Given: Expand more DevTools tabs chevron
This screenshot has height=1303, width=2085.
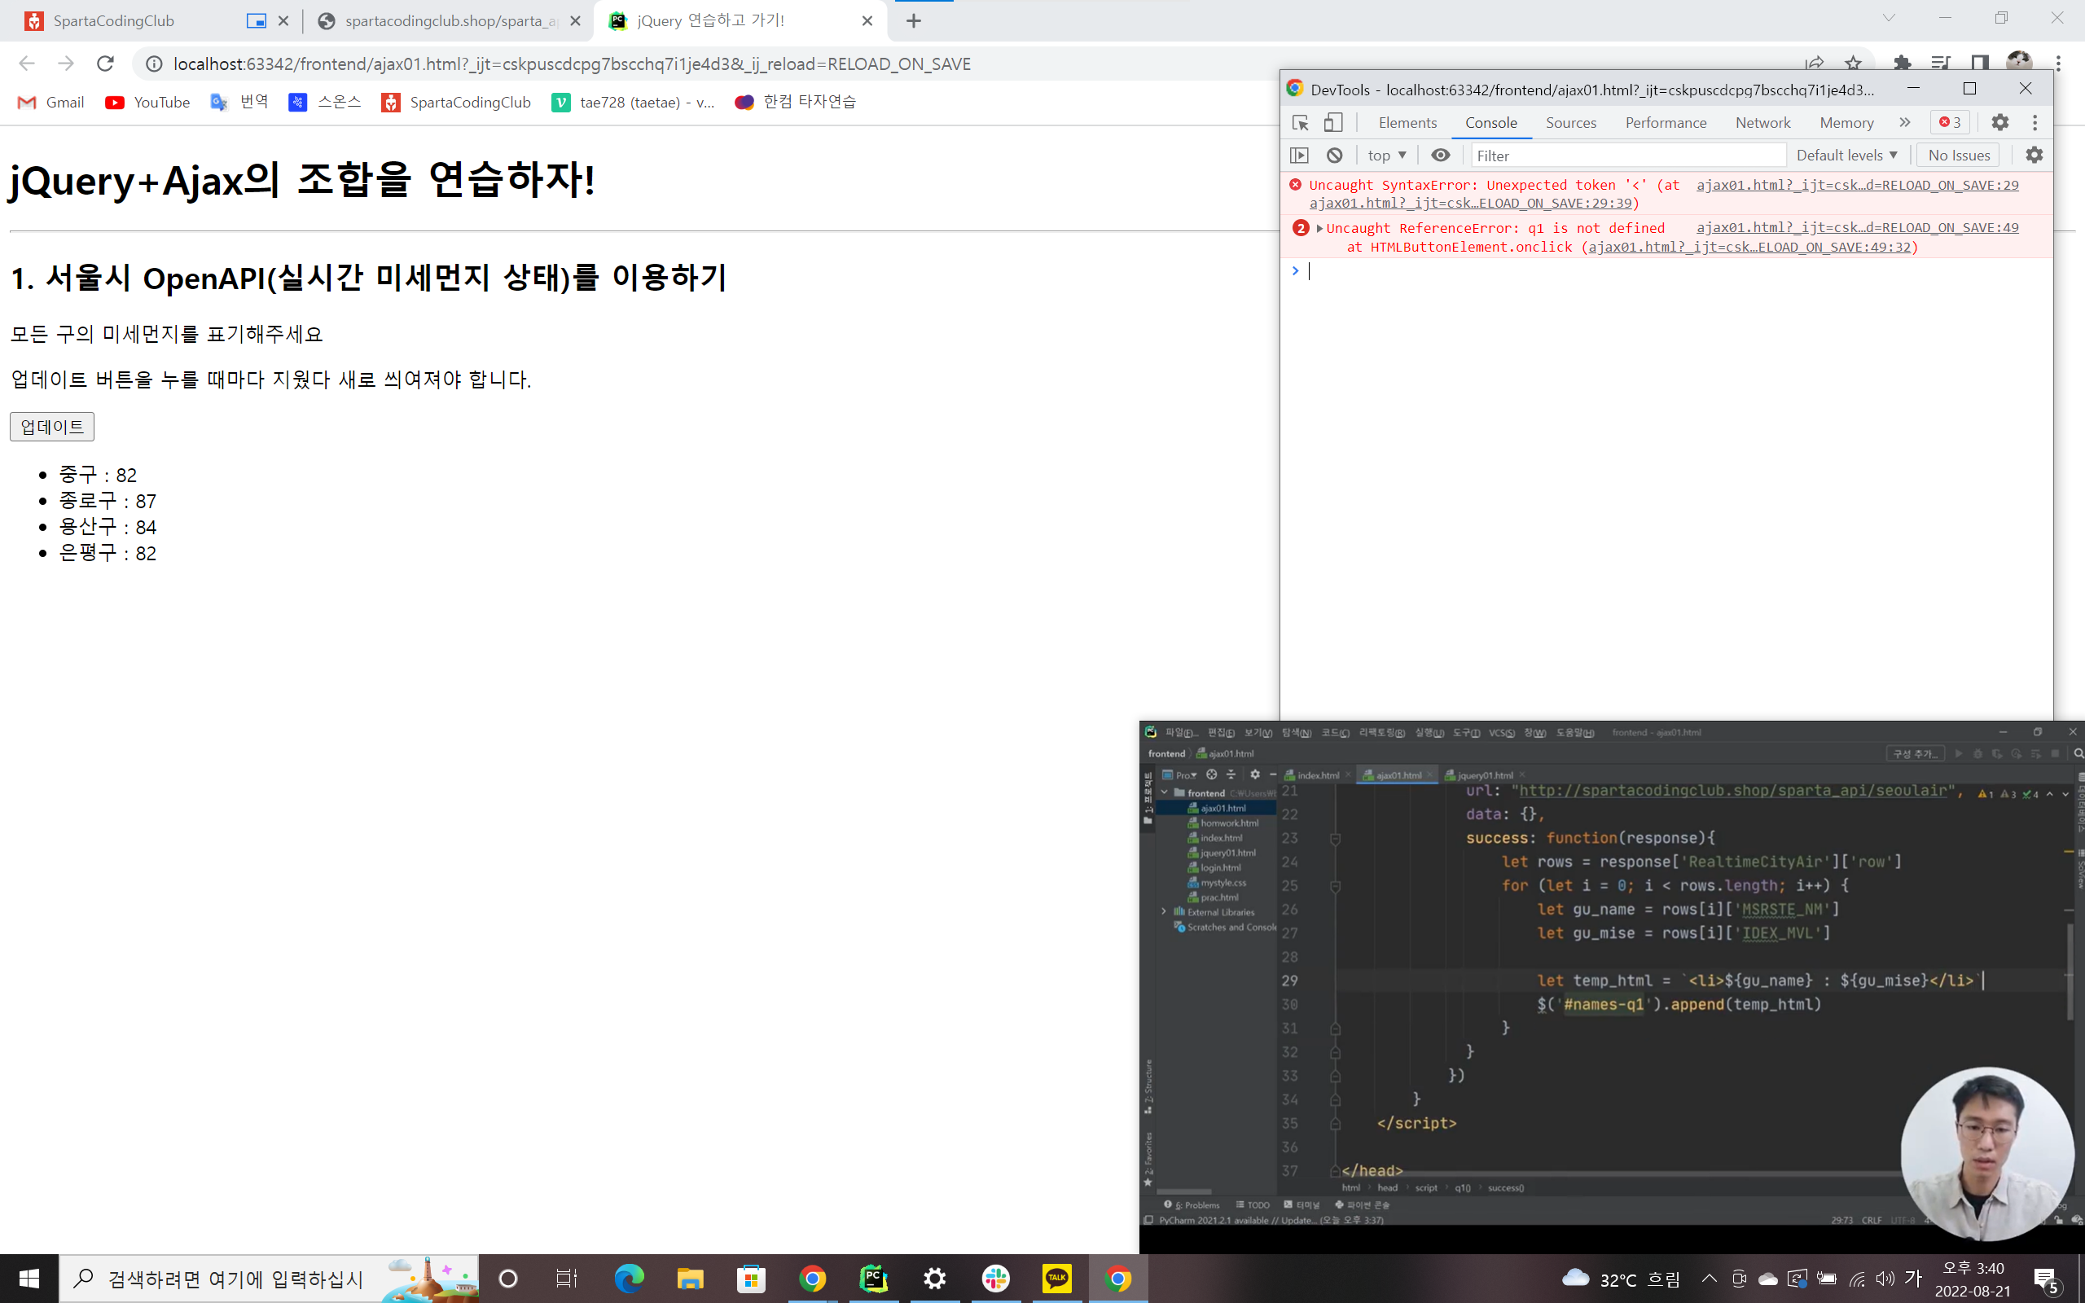Looking at the screenshot, I should click(x=1905, y=122).
